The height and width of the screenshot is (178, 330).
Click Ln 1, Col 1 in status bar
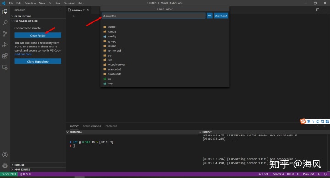coord(264,174)
